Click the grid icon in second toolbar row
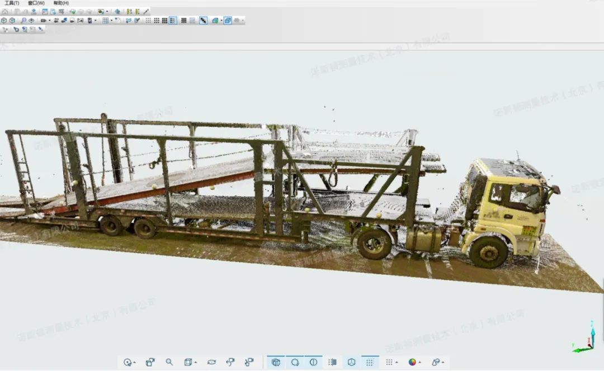The width and height of the screenshot is (604, 371). click(106, 21)
